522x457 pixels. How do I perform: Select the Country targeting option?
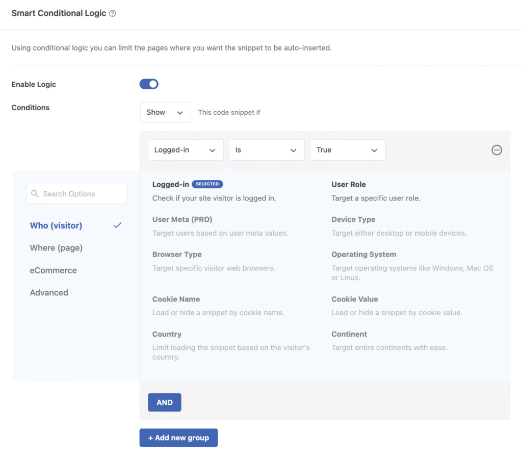tap(167, 334)
